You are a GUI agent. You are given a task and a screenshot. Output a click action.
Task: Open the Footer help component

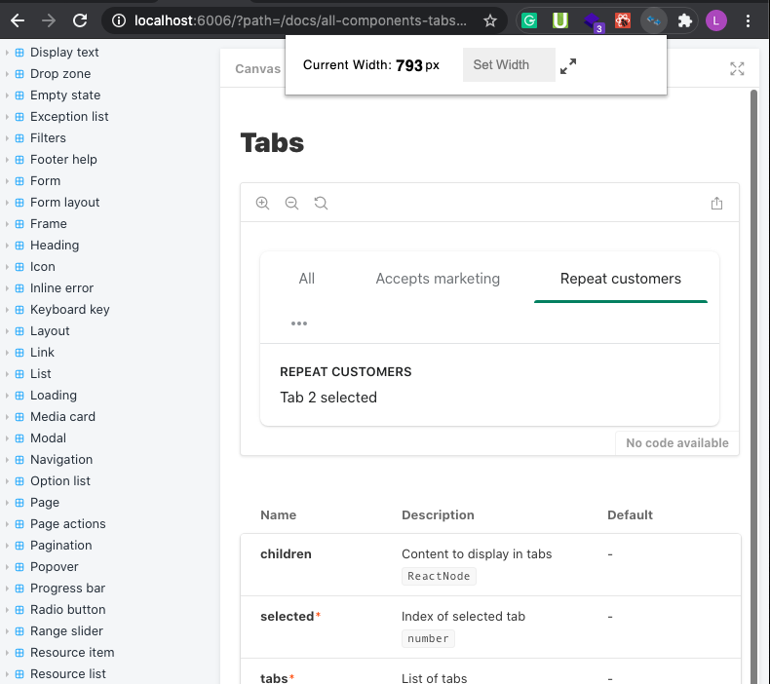pos(63,160)
